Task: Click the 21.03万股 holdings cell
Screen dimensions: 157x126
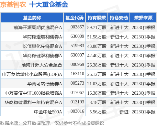Action: point(97,84)
